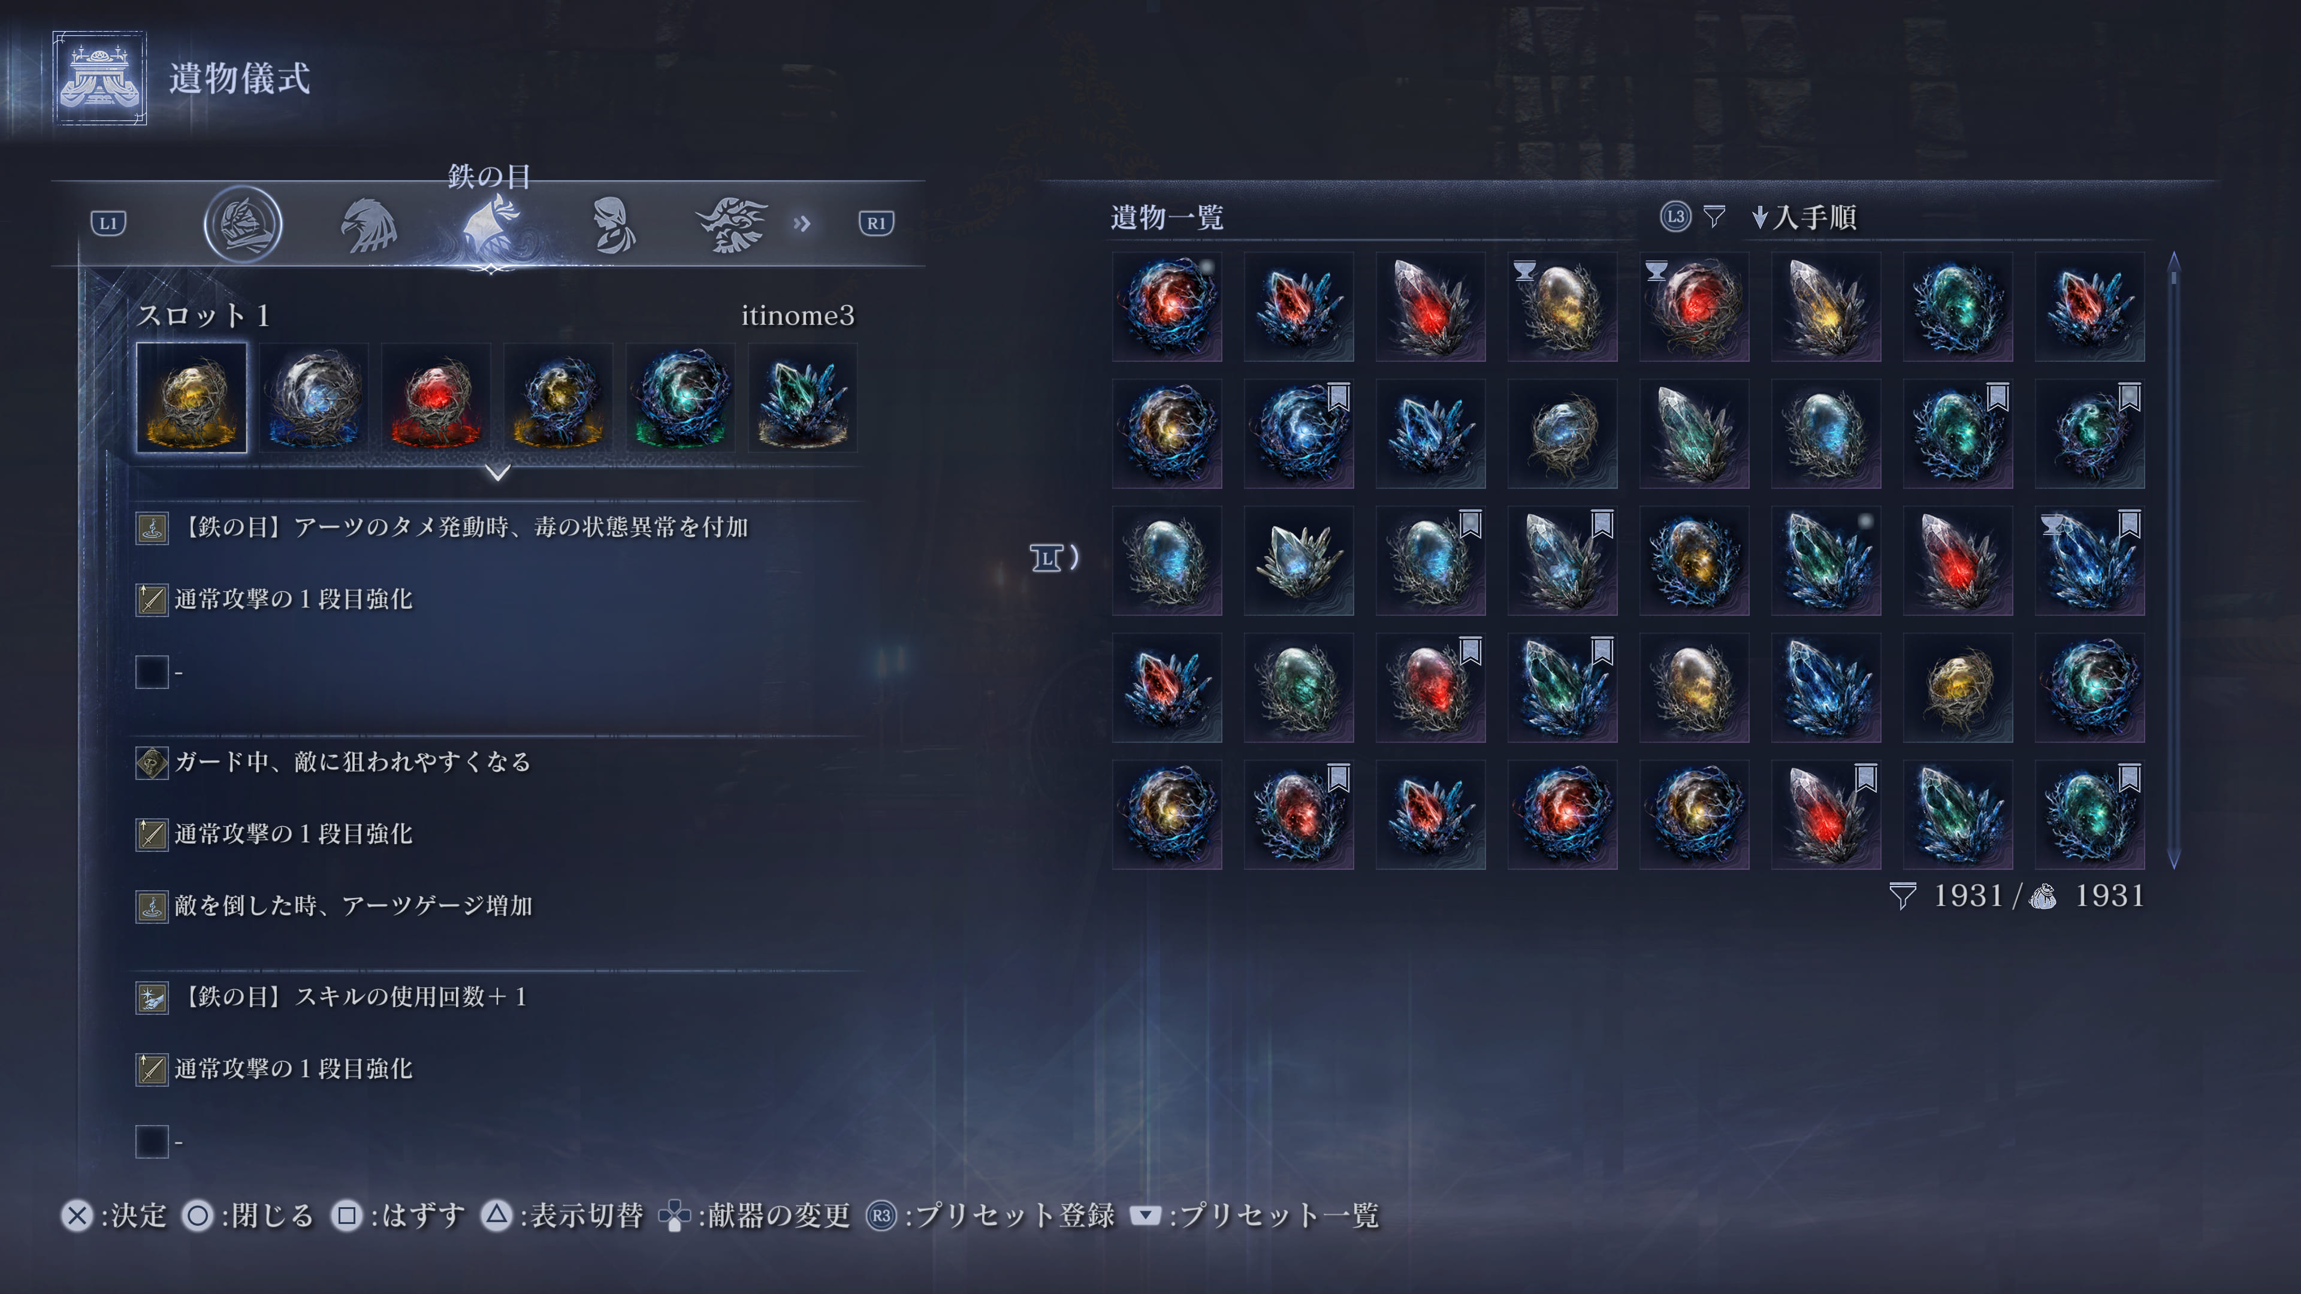Click the 決定 confirm button prompt
This screenshot has height=1294, width=2301.
[x=114, y=1216]
